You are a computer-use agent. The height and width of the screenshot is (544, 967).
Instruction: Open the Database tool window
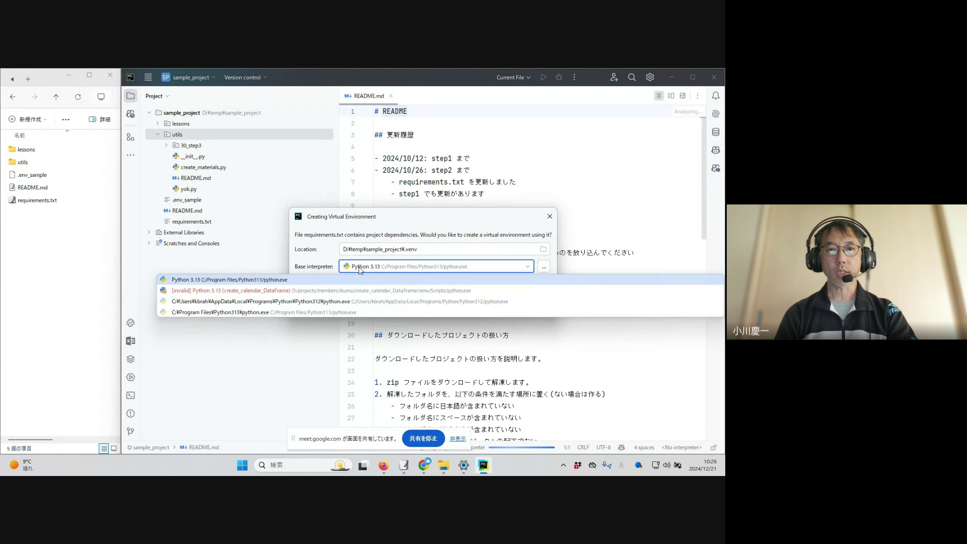[716, 132]
